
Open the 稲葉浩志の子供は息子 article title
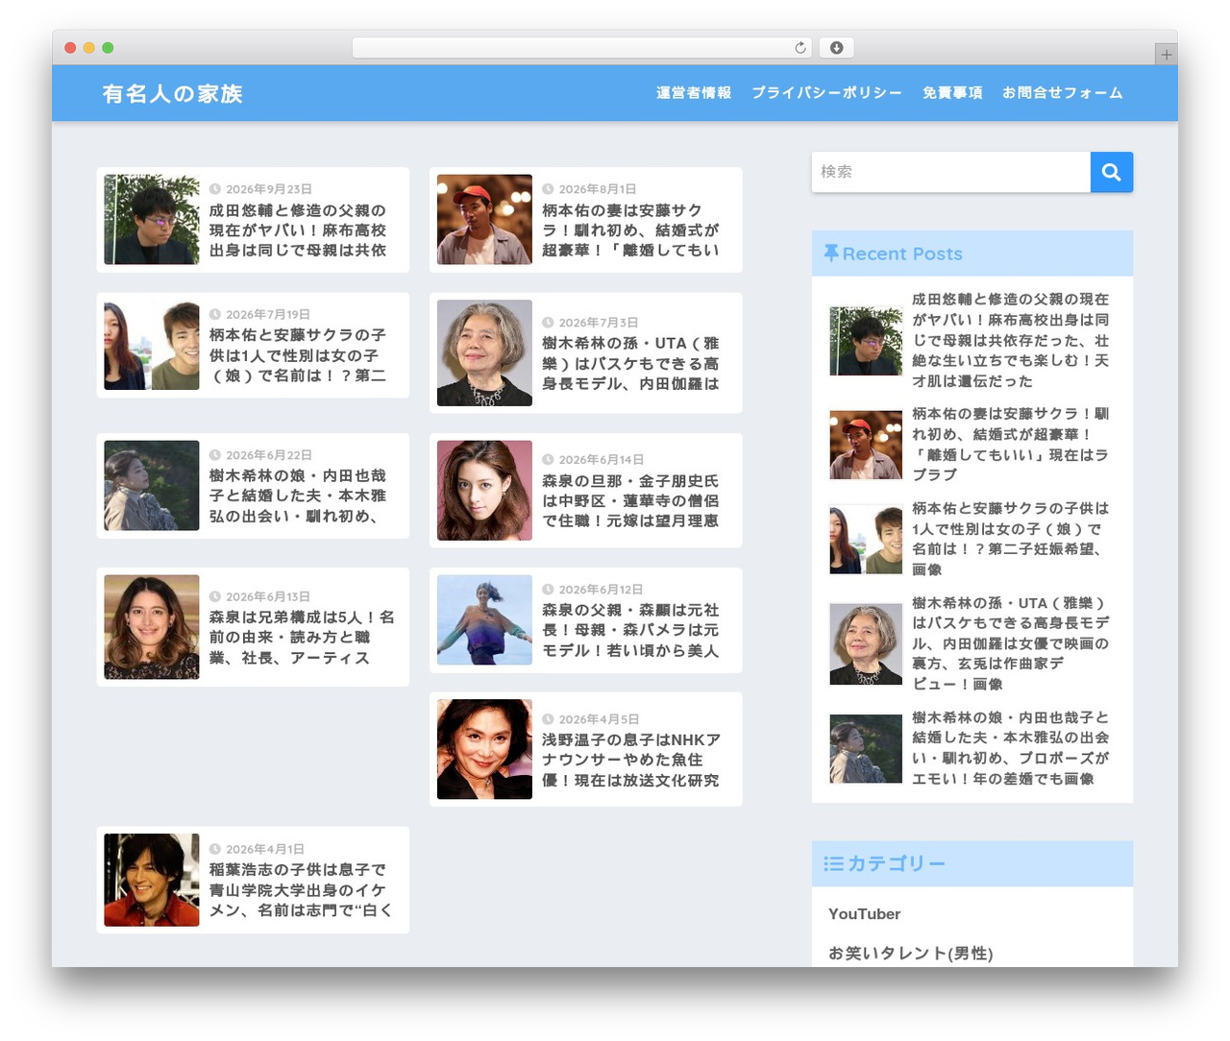302,889
